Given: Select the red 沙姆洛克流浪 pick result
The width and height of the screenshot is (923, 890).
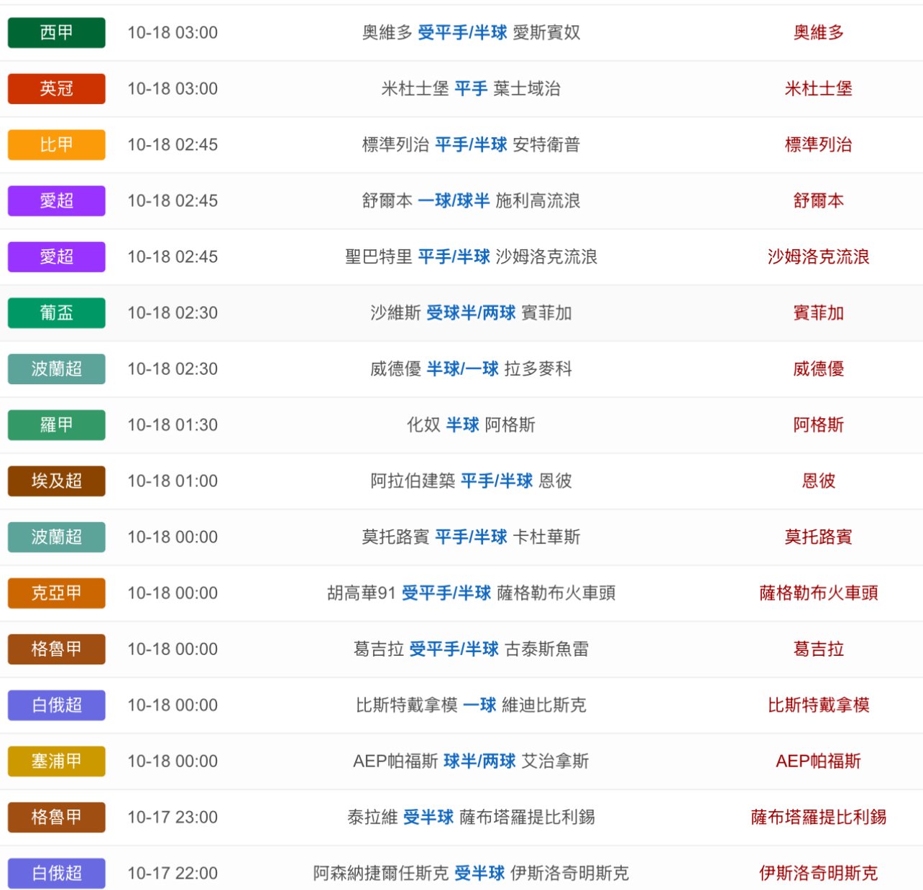Looking at the screenshot, I should pos(818,256).
